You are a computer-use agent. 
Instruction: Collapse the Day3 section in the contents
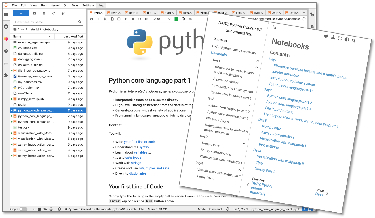244,144
